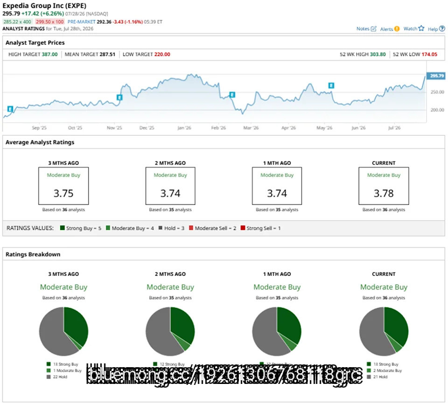Click the Notes link
This screenshot has width=448, height=404.
363,28
